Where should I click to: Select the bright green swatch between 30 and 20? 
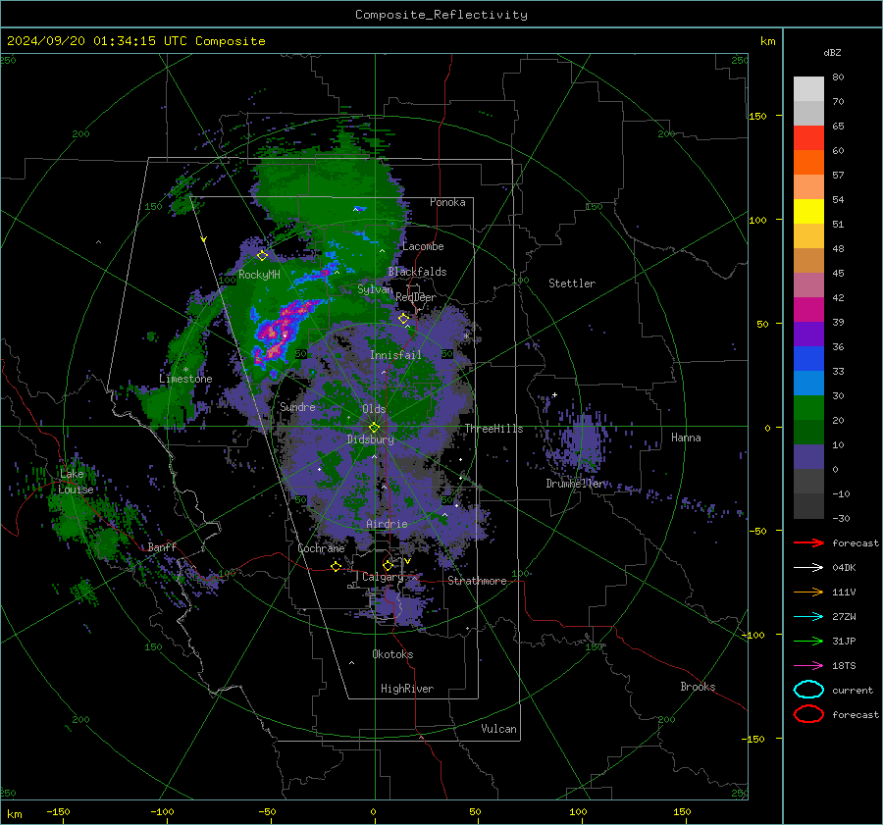click(x=808, y=407)
